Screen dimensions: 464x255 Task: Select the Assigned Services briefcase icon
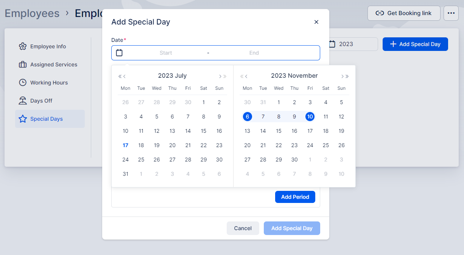coord(23,65)
